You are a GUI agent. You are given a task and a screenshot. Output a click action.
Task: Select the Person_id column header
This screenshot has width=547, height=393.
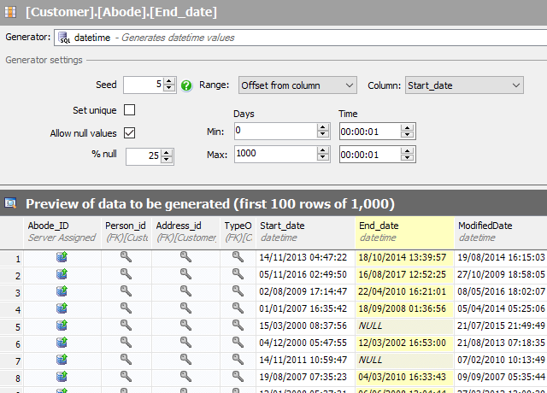[x=126, y=232]
